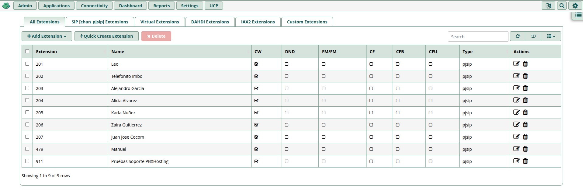Toggle the table card view button

click(x=533, y=36)
